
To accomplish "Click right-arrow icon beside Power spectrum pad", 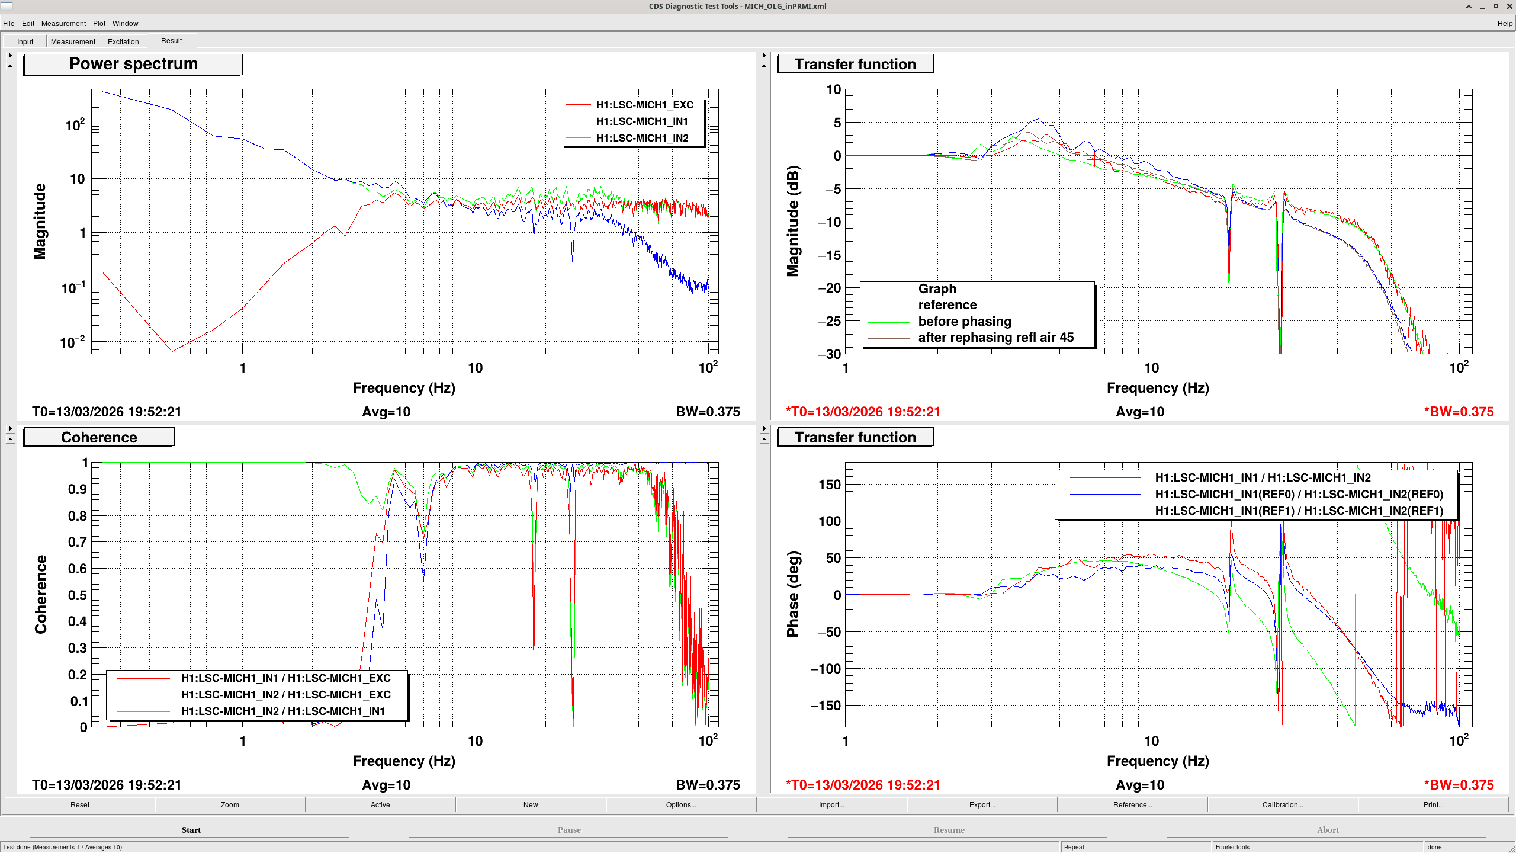I will click(10, 55).
